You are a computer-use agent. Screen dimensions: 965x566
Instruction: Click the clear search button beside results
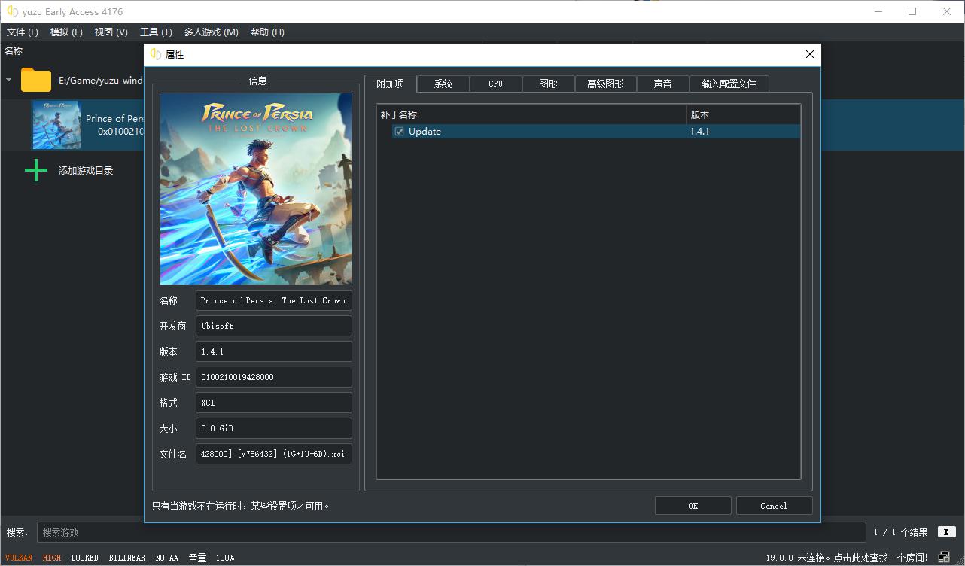tap(946, 532)
